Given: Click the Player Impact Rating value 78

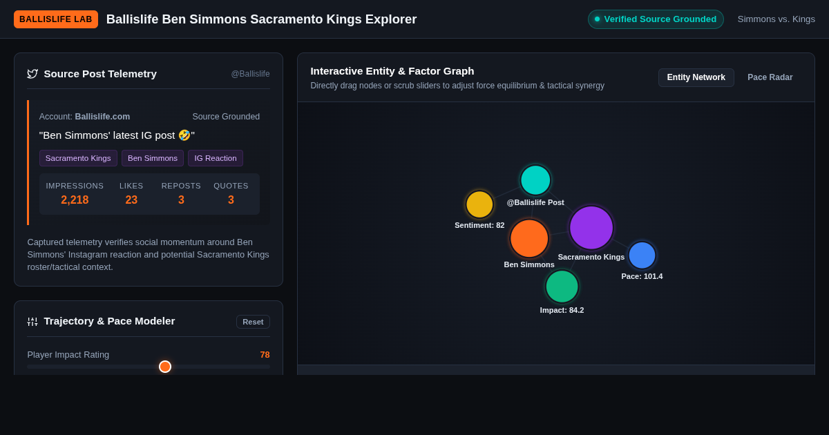Looking at the screenshot, I should click(x=265, y=355).
